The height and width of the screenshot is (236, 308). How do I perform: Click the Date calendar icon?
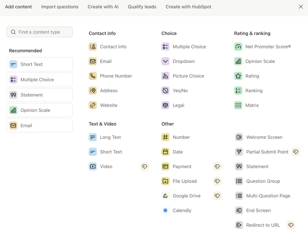[x=166, y=152]
